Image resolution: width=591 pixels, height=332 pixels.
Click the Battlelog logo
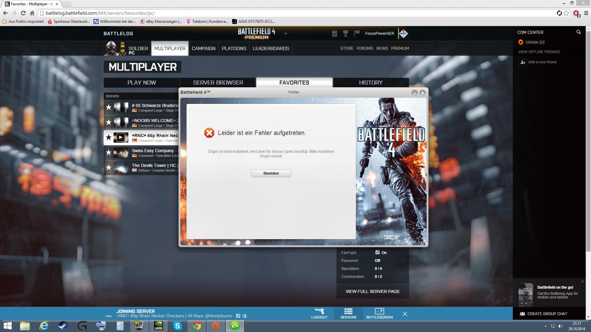pyautogui.click(x=118, y=33)
